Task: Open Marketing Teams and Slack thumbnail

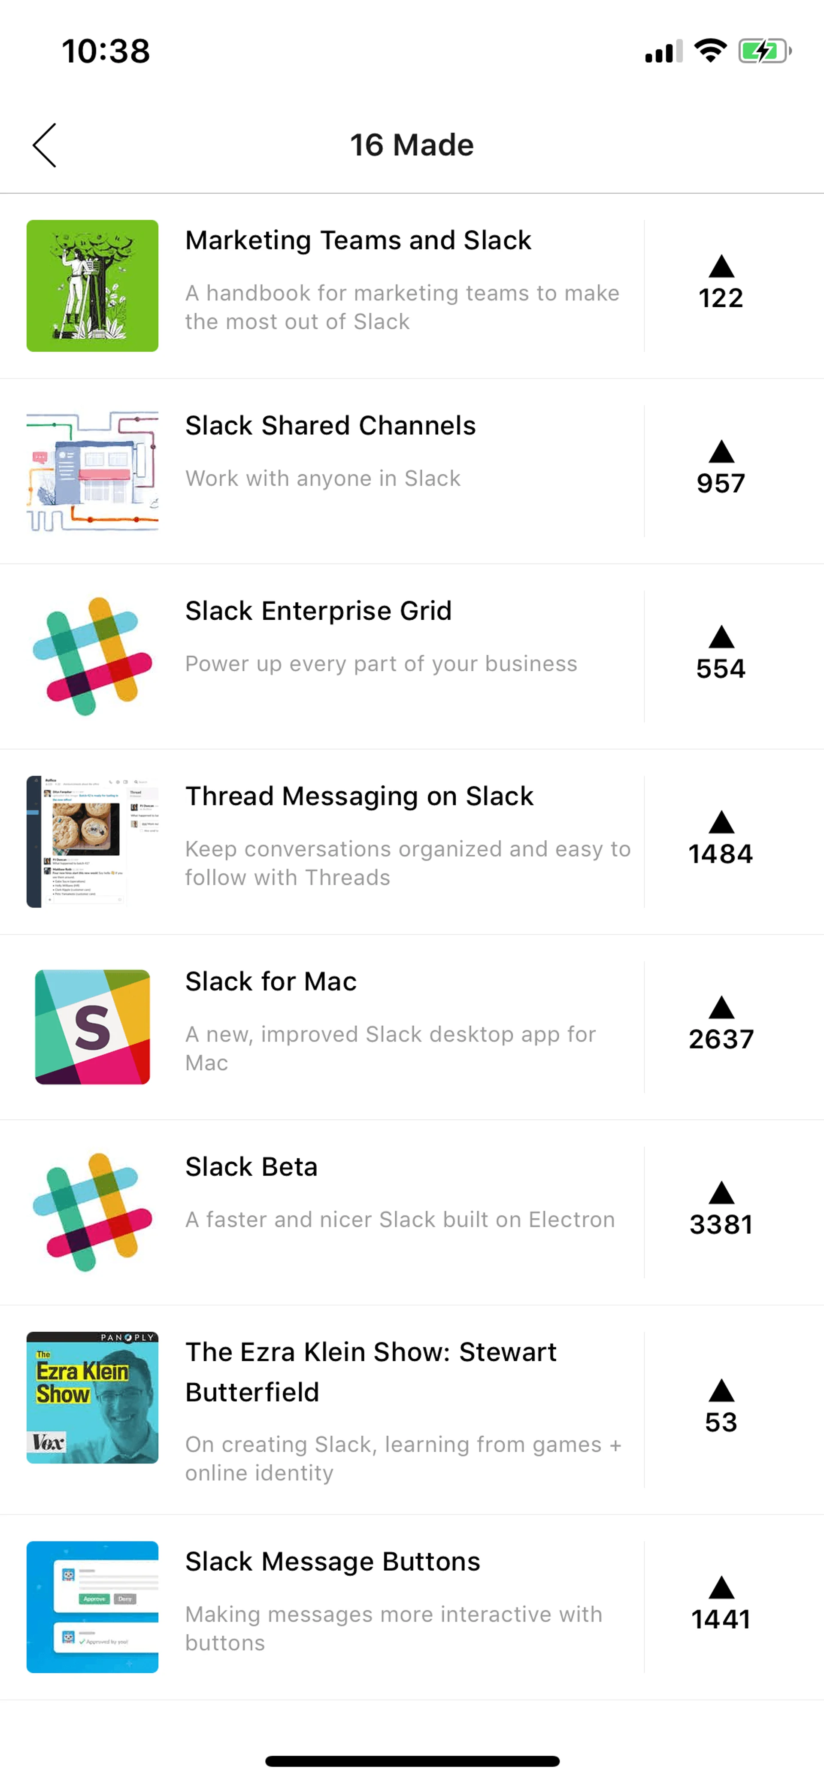Action: [92, 286]
